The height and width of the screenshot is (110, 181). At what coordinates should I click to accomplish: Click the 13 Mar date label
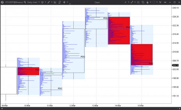(x=95, y=106)
